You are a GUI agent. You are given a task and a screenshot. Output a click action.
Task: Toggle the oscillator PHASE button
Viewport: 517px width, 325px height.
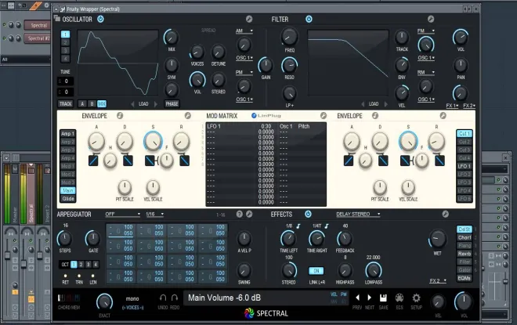click(172, 104)
